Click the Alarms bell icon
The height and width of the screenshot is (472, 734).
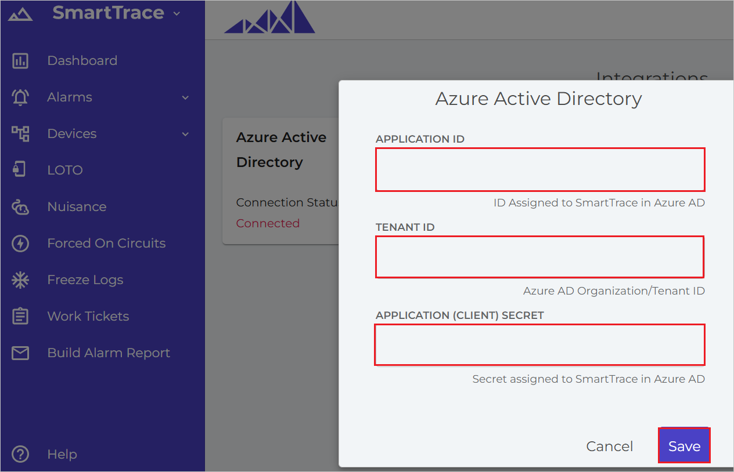20,97
